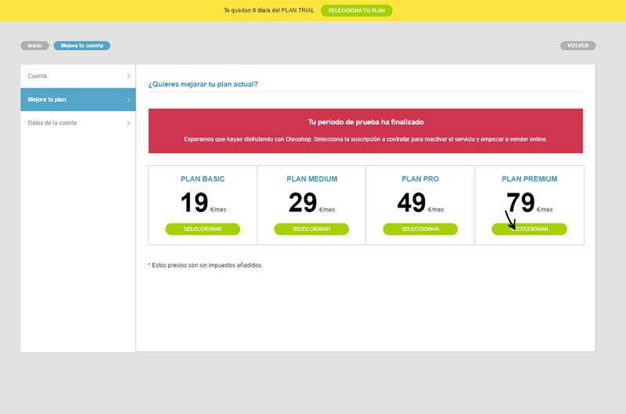This screenshot has height=414, width=626.
Task: Choose SELECCIONAR under Plan Premium
Action: [x=530, y=229]
